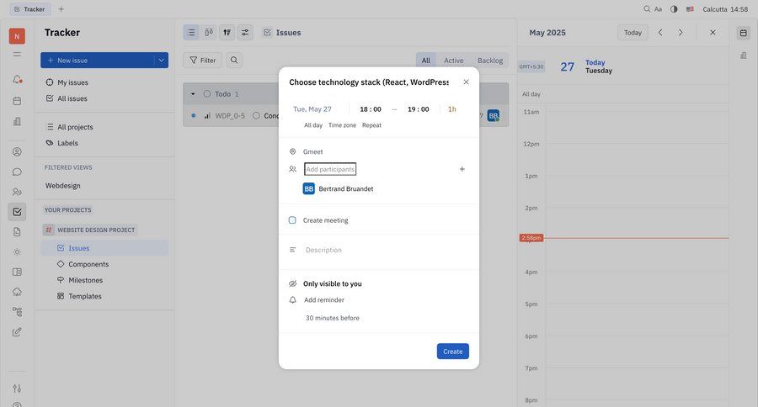Click the plus icon to add participants
The image size is (758, 407).
[x=462, y=169]
